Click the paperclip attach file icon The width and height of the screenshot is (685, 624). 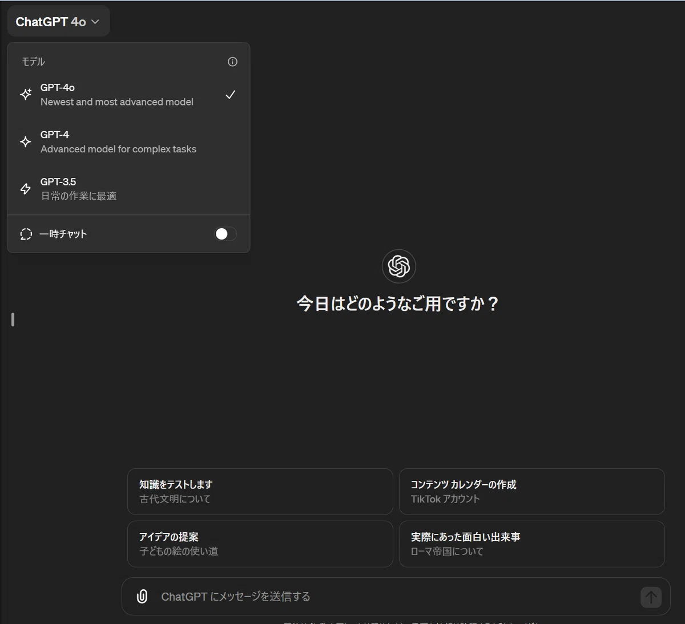(142, 597)
